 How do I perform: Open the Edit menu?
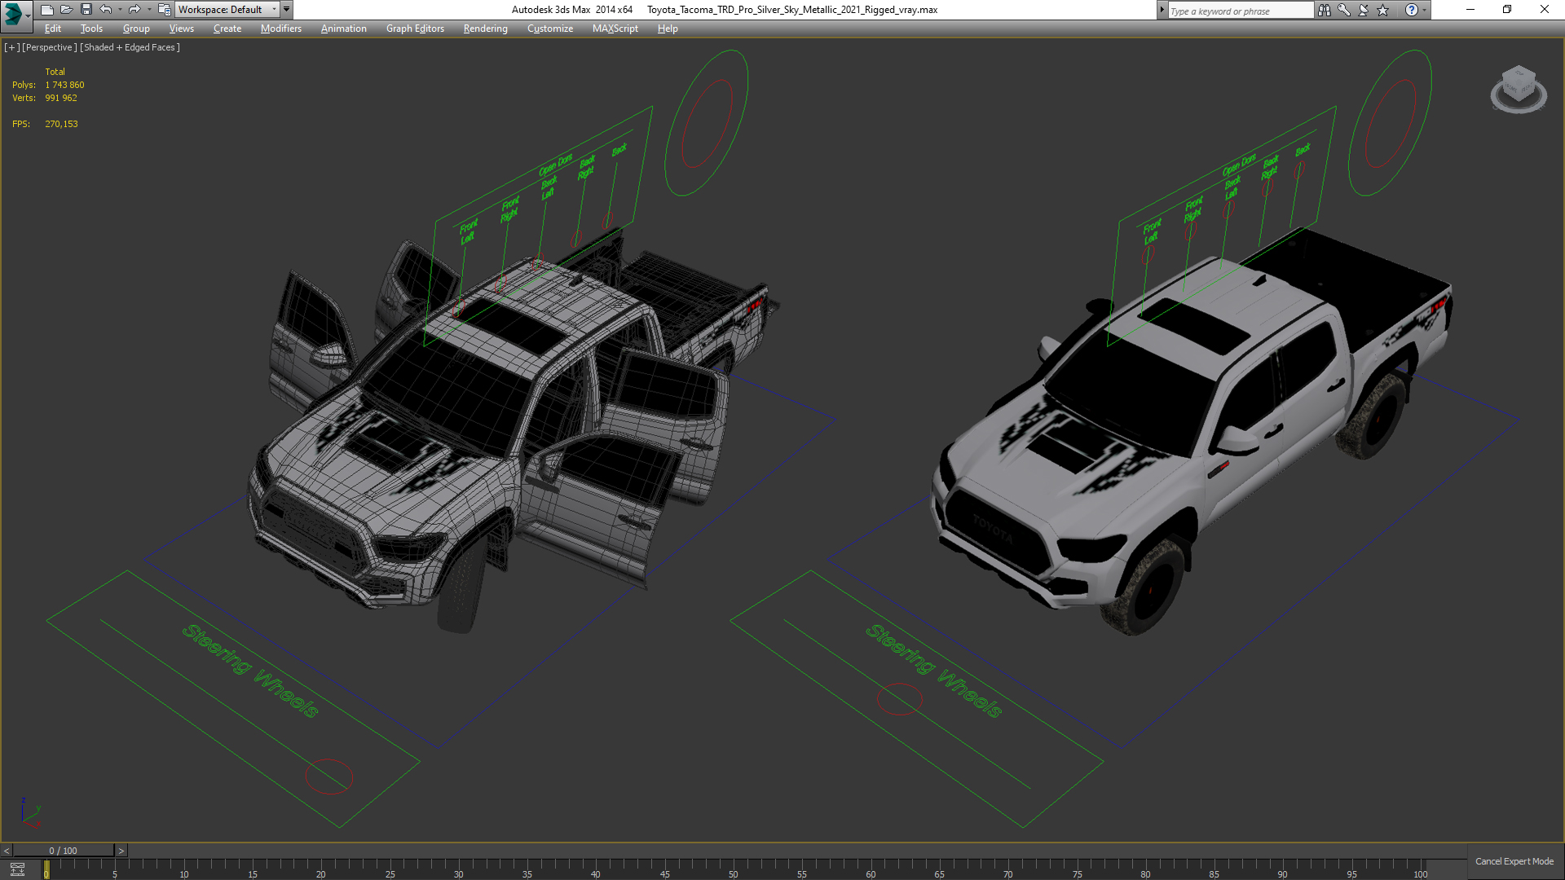52,29
